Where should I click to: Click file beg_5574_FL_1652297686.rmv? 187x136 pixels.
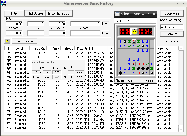[x=131, y=120]
